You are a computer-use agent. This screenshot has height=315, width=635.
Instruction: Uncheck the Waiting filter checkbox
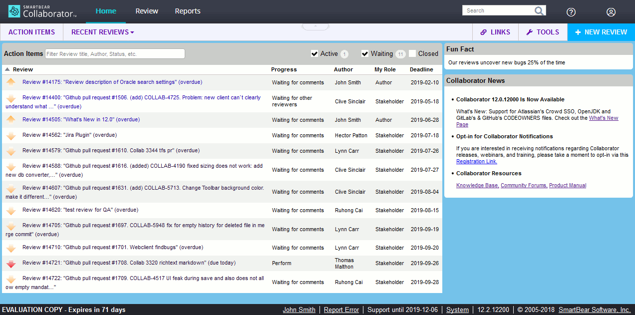pyautogui.click(x=364, y=53)
